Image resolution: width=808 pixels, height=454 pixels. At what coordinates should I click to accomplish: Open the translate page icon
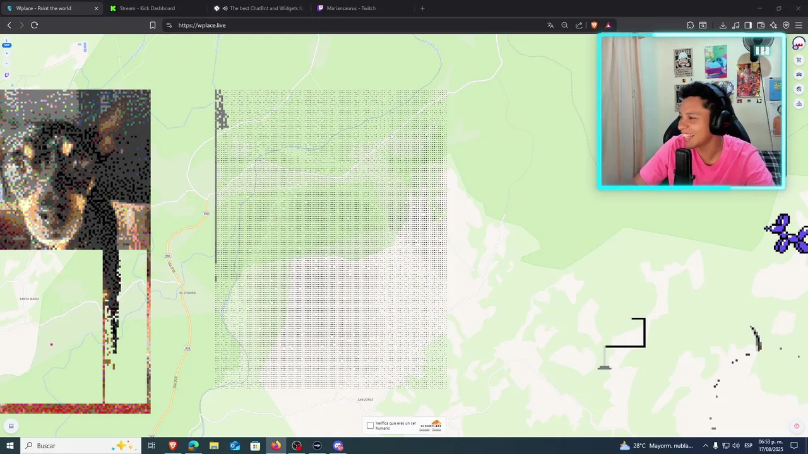coord(550,25)
